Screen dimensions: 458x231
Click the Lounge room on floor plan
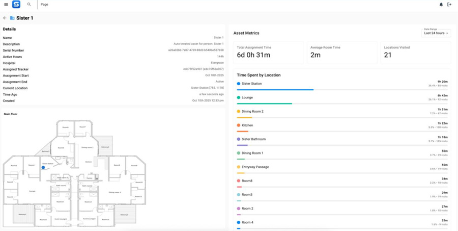coord(32,191)
